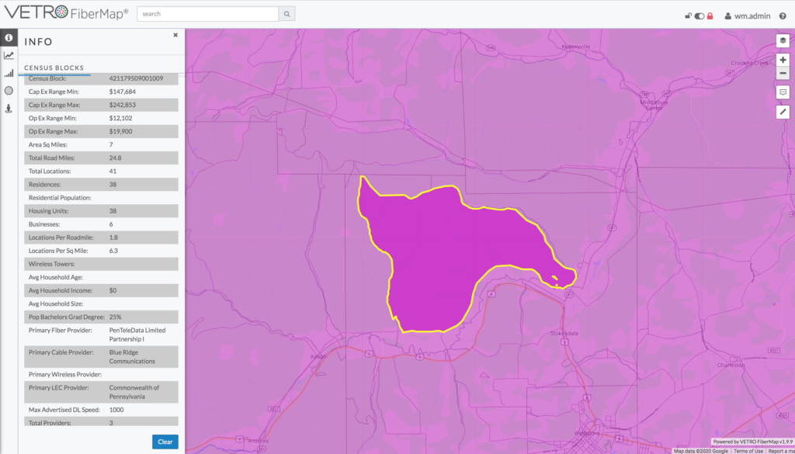This screenshot has height=454, width=795.
Task: Open the Terms of Use link
Action: tap(748, 449)
